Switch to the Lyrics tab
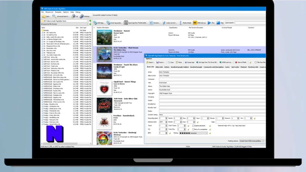The width and height of the screenshot is (306, 172). tap(227, 67)
